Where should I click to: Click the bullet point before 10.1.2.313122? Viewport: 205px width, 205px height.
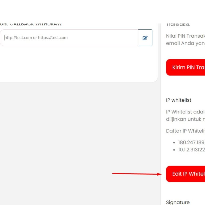(x=174, y=150)
